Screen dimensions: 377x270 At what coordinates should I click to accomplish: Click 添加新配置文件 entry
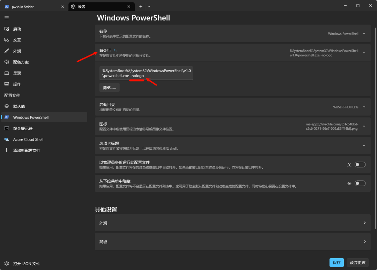click(44, 150)
